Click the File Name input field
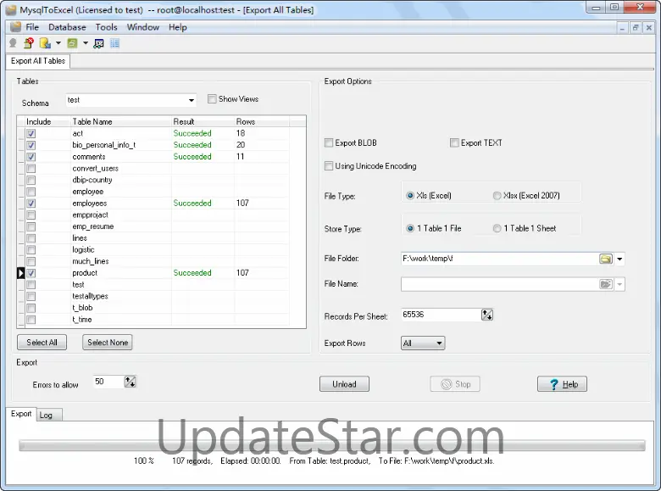This screenshot has width=661, height=491. [x=500, y=284]
